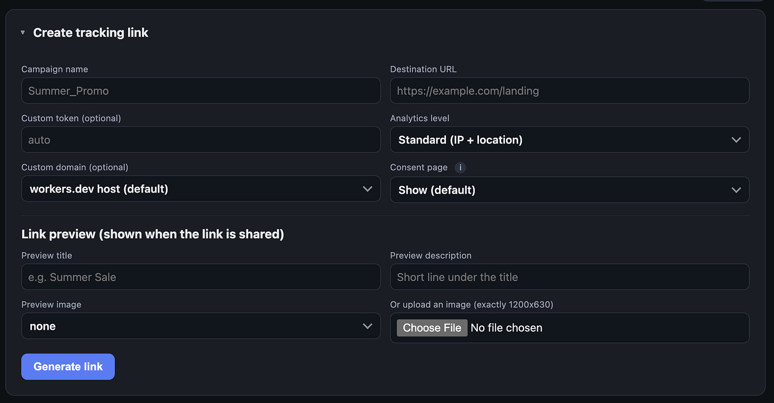Image resolution: width=774 pixels, height=403 pixels.
Task: Click into the Destination URL field
Action: tap(569, 90)
